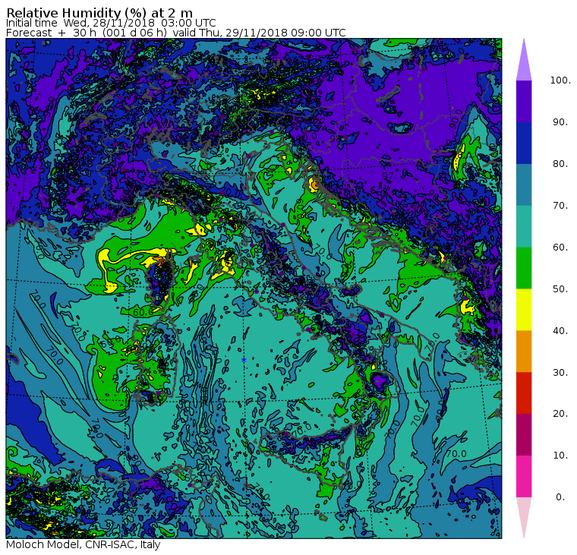Click the "80." legend label

click(x=560, y=164)
